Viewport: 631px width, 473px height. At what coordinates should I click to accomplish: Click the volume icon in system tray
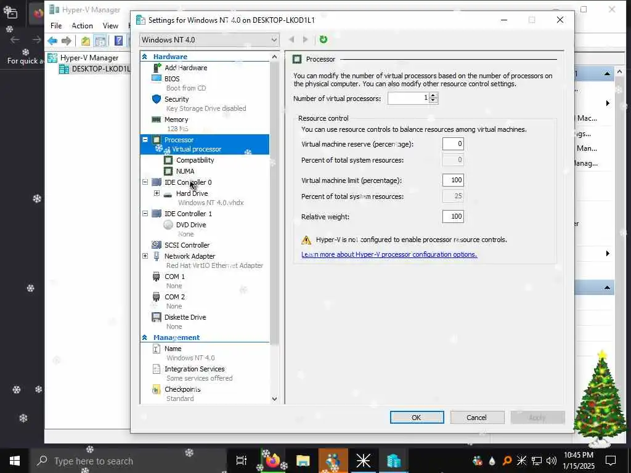(552, 461)
